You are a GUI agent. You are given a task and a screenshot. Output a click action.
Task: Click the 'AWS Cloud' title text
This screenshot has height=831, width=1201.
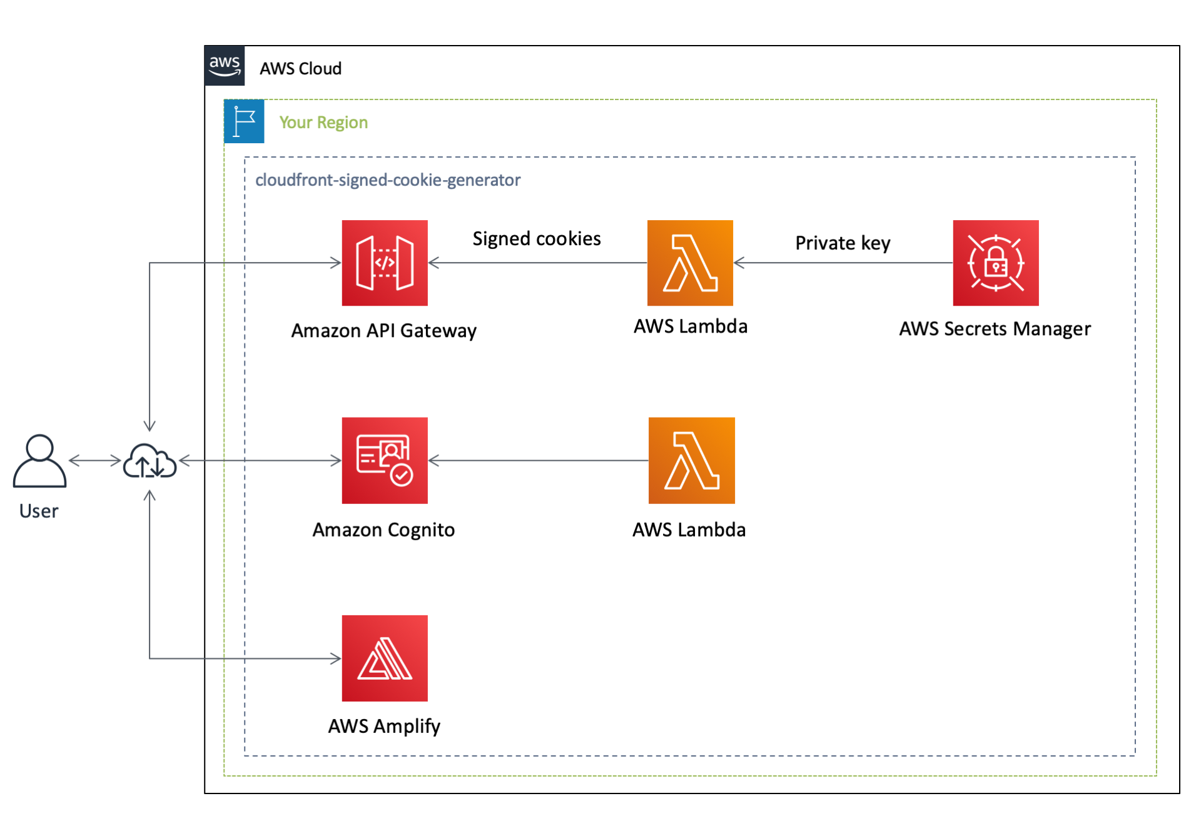(x=300, y=68)
